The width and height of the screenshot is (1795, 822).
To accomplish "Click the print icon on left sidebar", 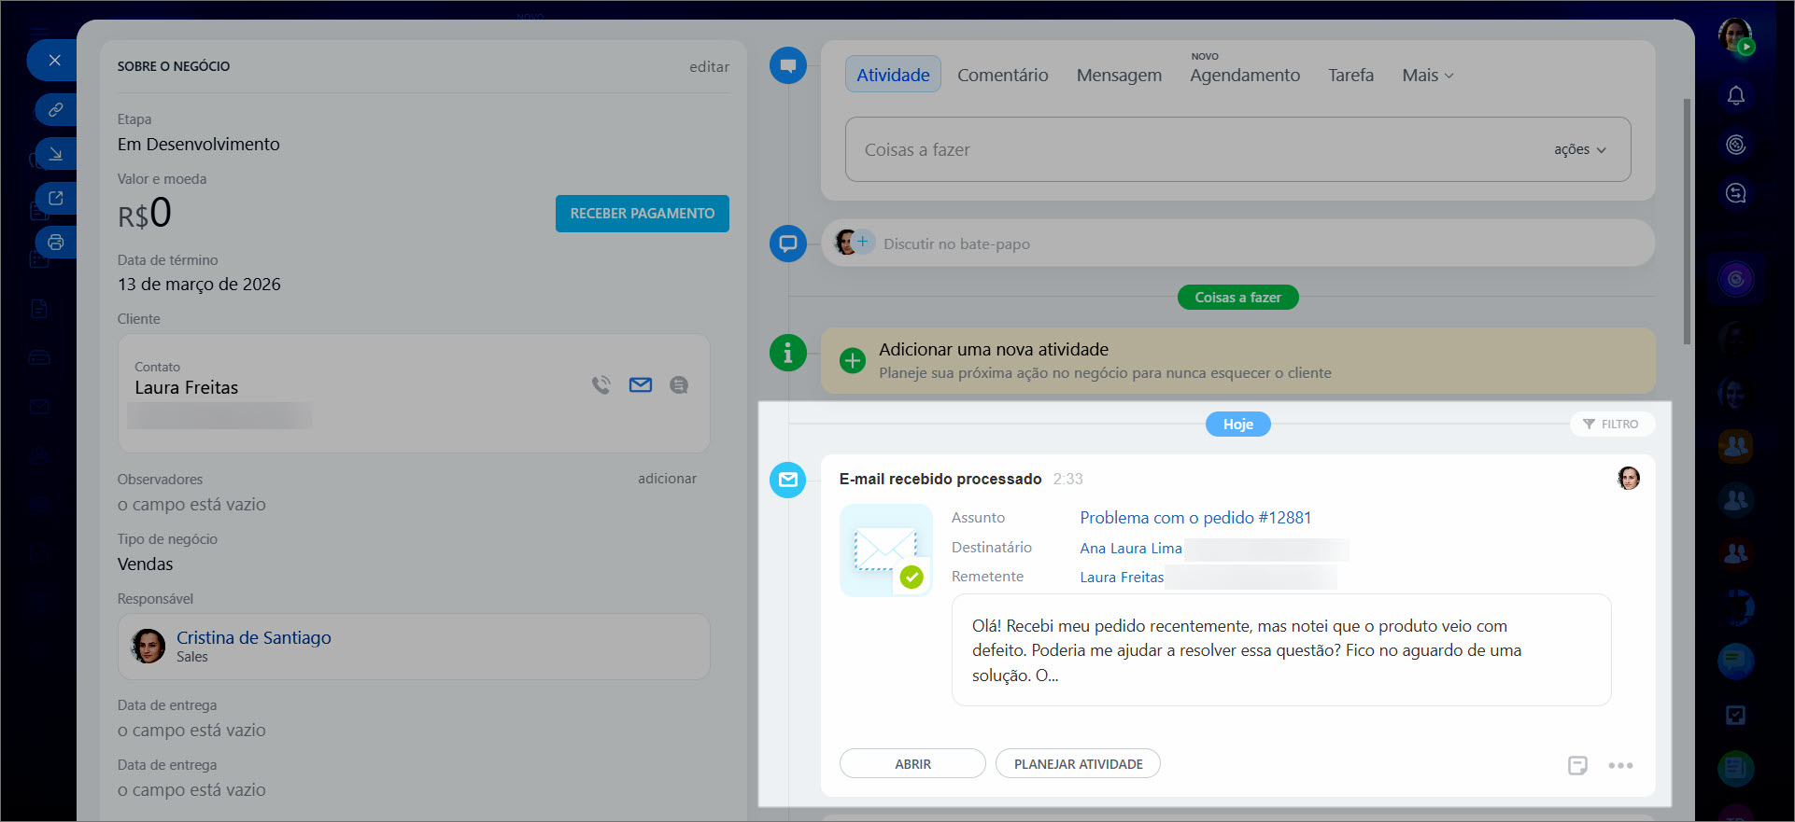I will pyautogui.click(x=55, y=243).
